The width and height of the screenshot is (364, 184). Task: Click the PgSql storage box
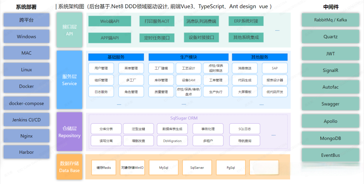[231, 167]
